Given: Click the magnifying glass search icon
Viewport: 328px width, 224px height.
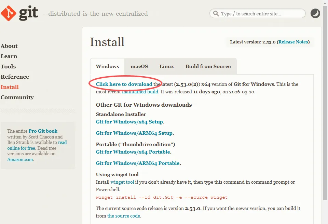Looking at the screenshot, I should click(x=216, y=14).
